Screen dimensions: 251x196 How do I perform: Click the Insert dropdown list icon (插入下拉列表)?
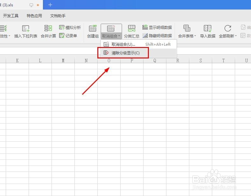pyautogui.click(x=26, y=29)
